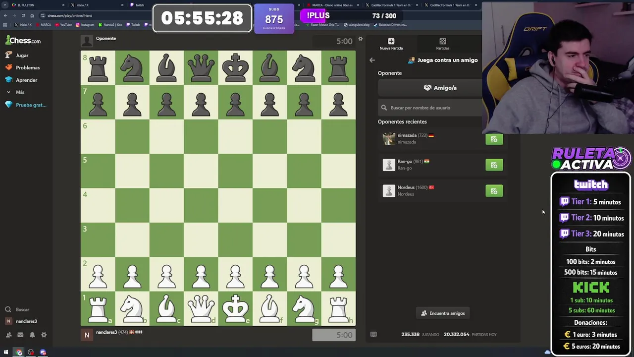
Task: Open Chrome in the Windows taskbar
Action: 19,353
